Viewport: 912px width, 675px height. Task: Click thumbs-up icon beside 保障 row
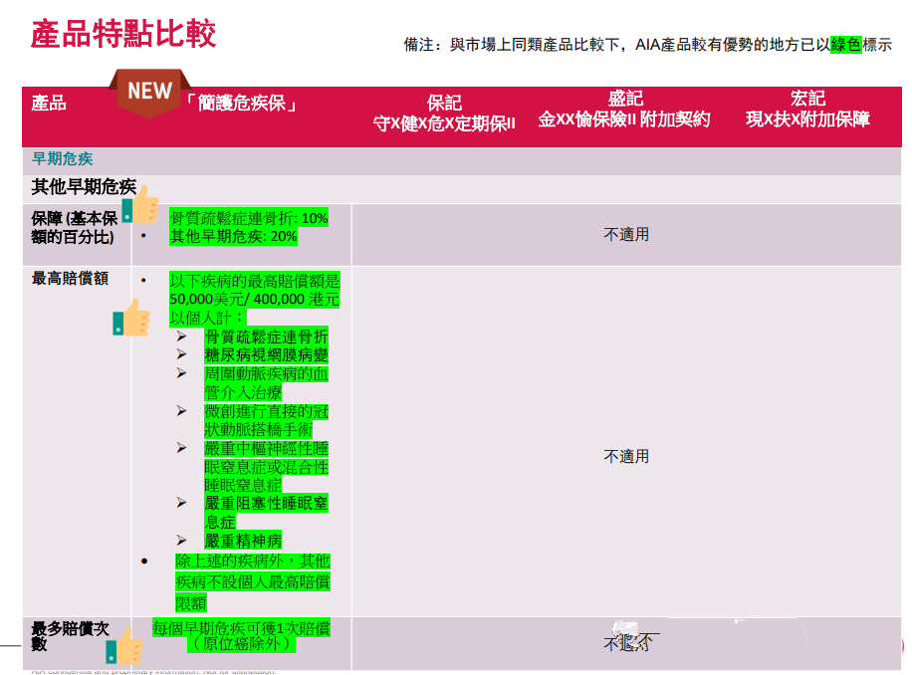click(x=140, y=205)
